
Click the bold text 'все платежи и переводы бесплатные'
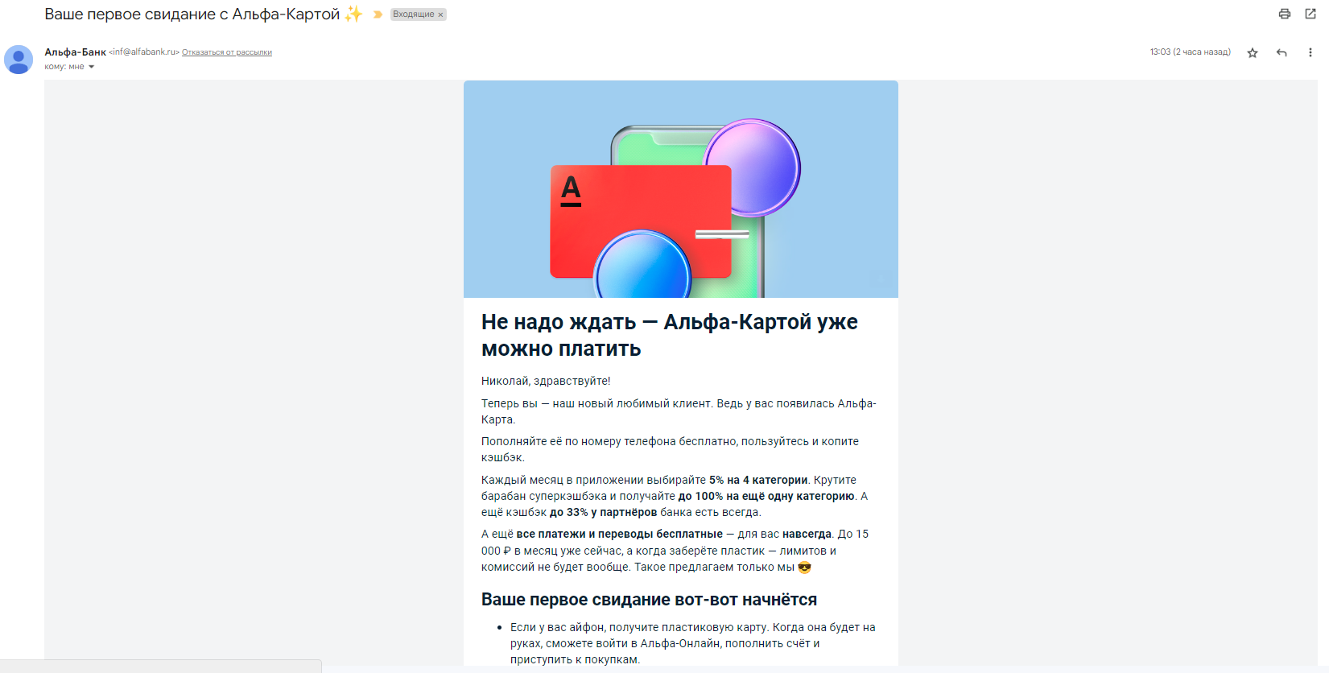(620, 534)
